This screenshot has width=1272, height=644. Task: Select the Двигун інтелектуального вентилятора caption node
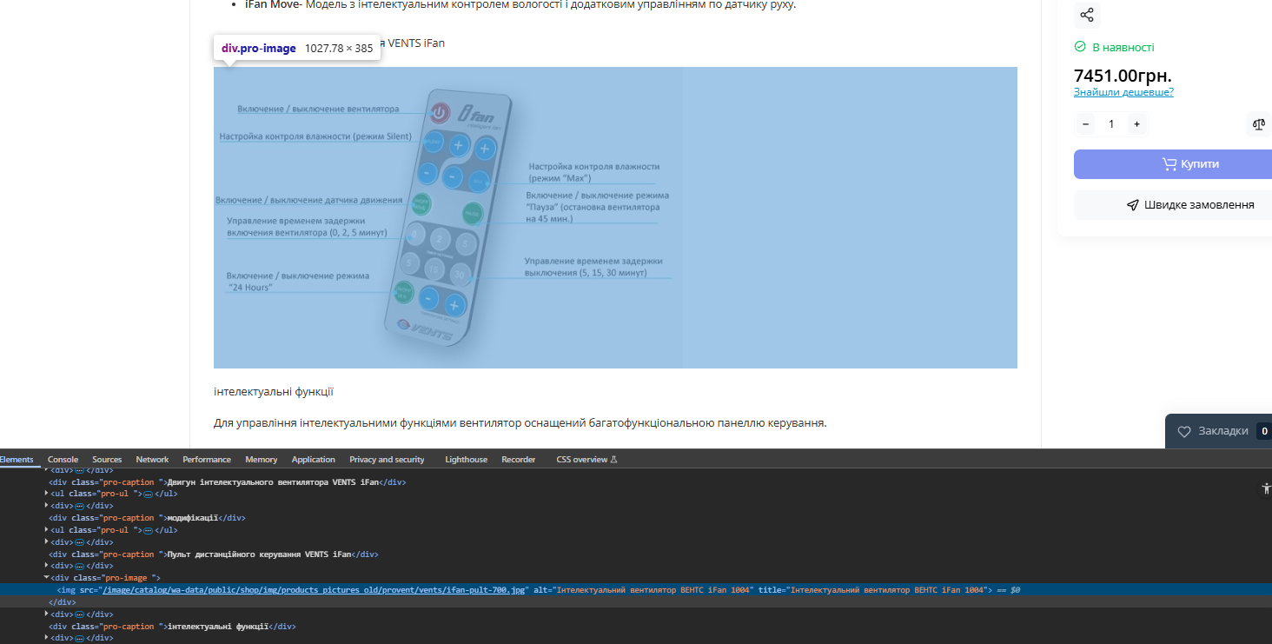(227, 481)
